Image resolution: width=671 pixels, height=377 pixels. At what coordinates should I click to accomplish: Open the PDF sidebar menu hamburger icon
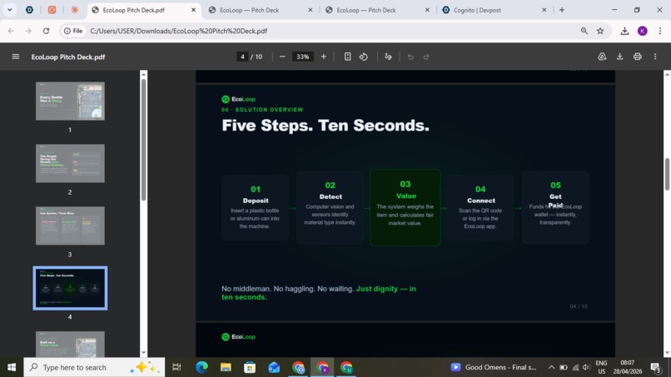[16, 57]
